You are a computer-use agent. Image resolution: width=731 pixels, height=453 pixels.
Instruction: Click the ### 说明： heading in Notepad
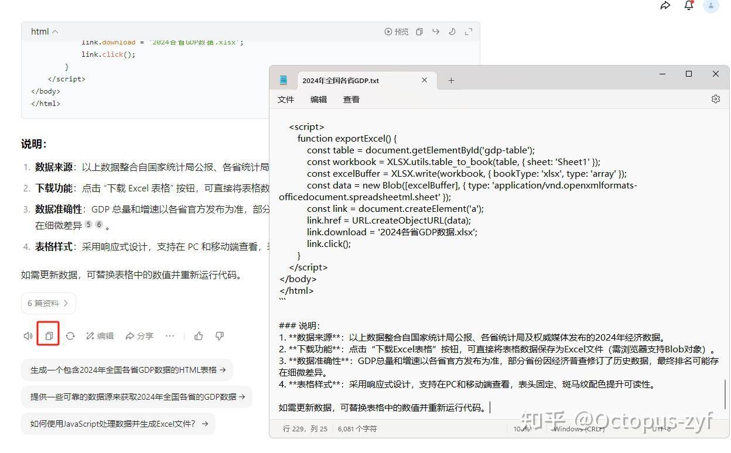click(299, 326)
